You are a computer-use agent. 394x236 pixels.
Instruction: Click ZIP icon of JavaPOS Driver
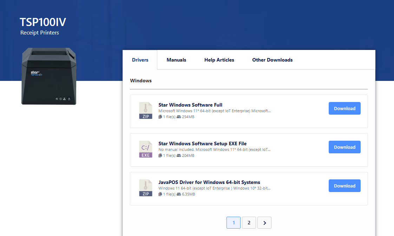pos(146,188)
